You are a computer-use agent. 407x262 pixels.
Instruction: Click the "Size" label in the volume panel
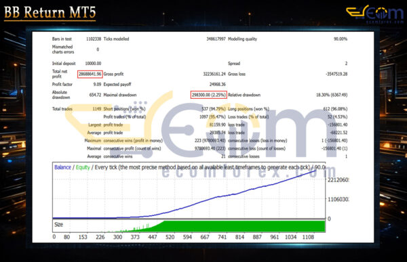click(x=58, y=224)
